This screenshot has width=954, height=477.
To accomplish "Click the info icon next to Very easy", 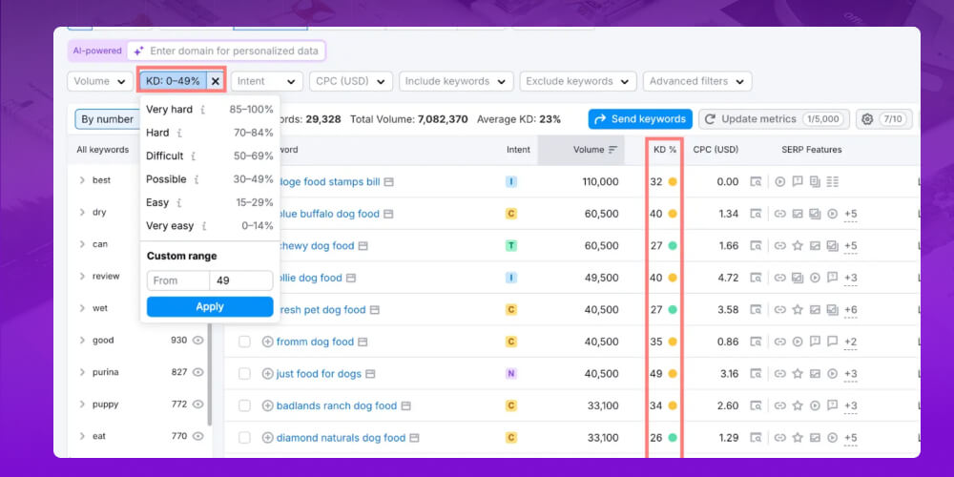I will coord(204,226).
